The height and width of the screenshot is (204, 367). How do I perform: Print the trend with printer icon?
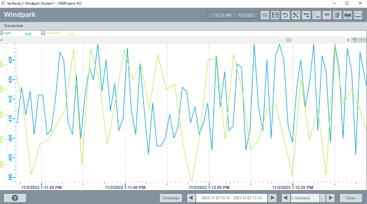(x=348, y=15)
